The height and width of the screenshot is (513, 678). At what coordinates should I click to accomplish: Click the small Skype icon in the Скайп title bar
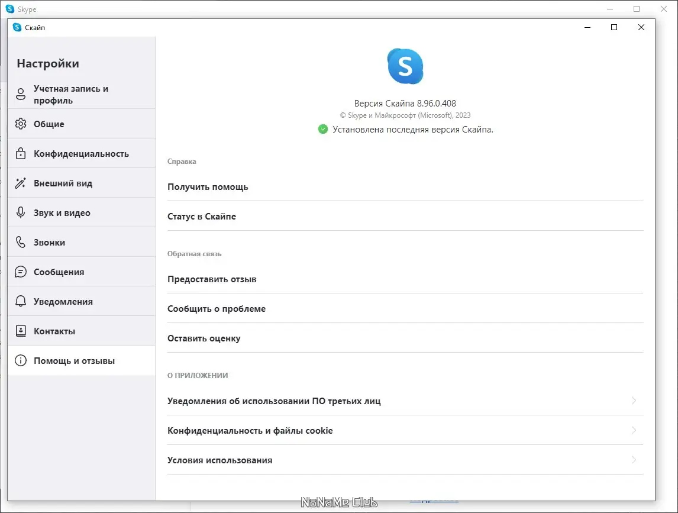click(17, 27)
